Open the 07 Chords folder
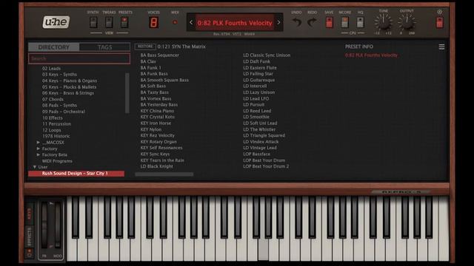This screenshot has height=266, width=474. click(x=53, y=99)
